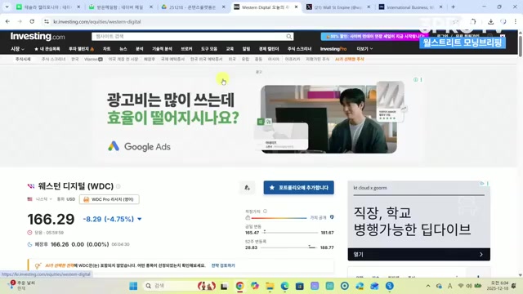Switch to the Wall St Engine X tab
The image size is (523, 294).
click(x=337, y=7)
